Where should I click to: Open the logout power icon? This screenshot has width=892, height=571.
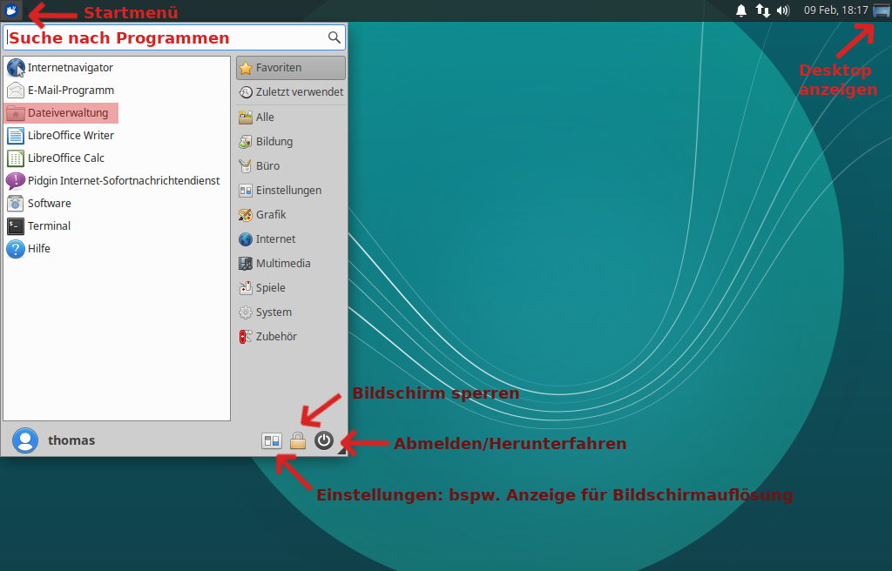tap(324, 440)
